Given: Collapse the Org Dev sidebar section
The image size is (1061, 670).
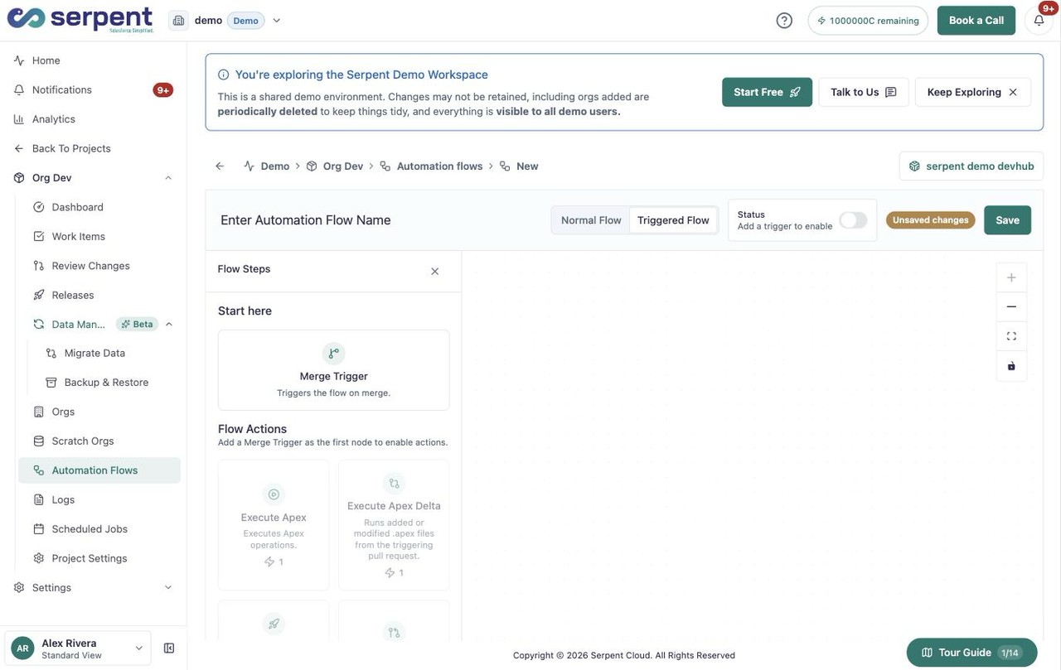Looking at the screenshot, I should 168,178.
